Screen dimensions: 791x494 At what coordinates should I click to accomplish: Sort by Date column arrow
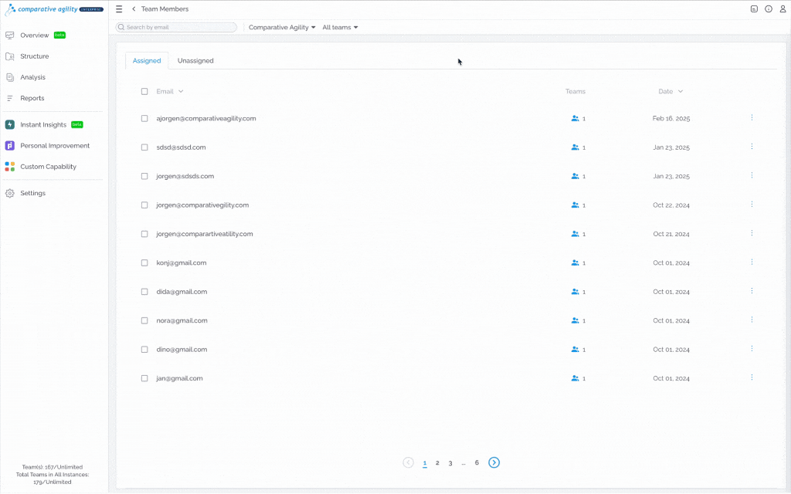pos(681,91)
